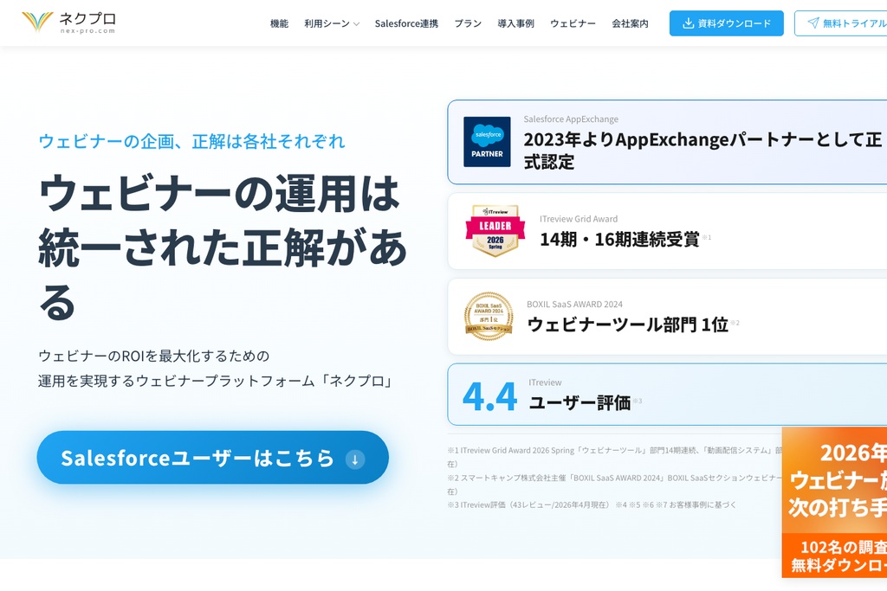Click the down arrow icon in Salesforce button
This screenshot has height=591, width=887.
354,459
